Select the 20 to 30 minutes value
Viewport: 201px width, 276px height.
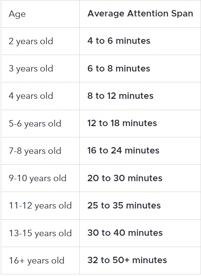pyautogui.click(x=125, y=178)
